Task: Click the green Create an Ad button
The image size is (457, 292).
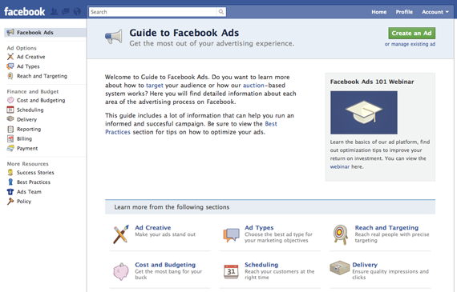Action: [412, 33]
